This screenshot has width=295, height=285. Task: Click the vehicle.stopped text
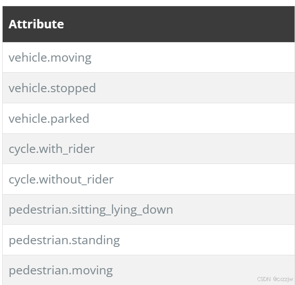(52, 88)
